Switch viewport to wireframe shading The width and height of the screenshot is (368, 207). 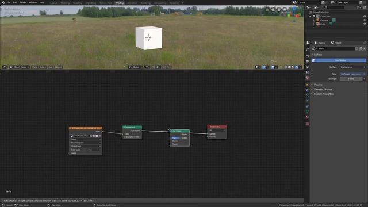coord(286,67)
